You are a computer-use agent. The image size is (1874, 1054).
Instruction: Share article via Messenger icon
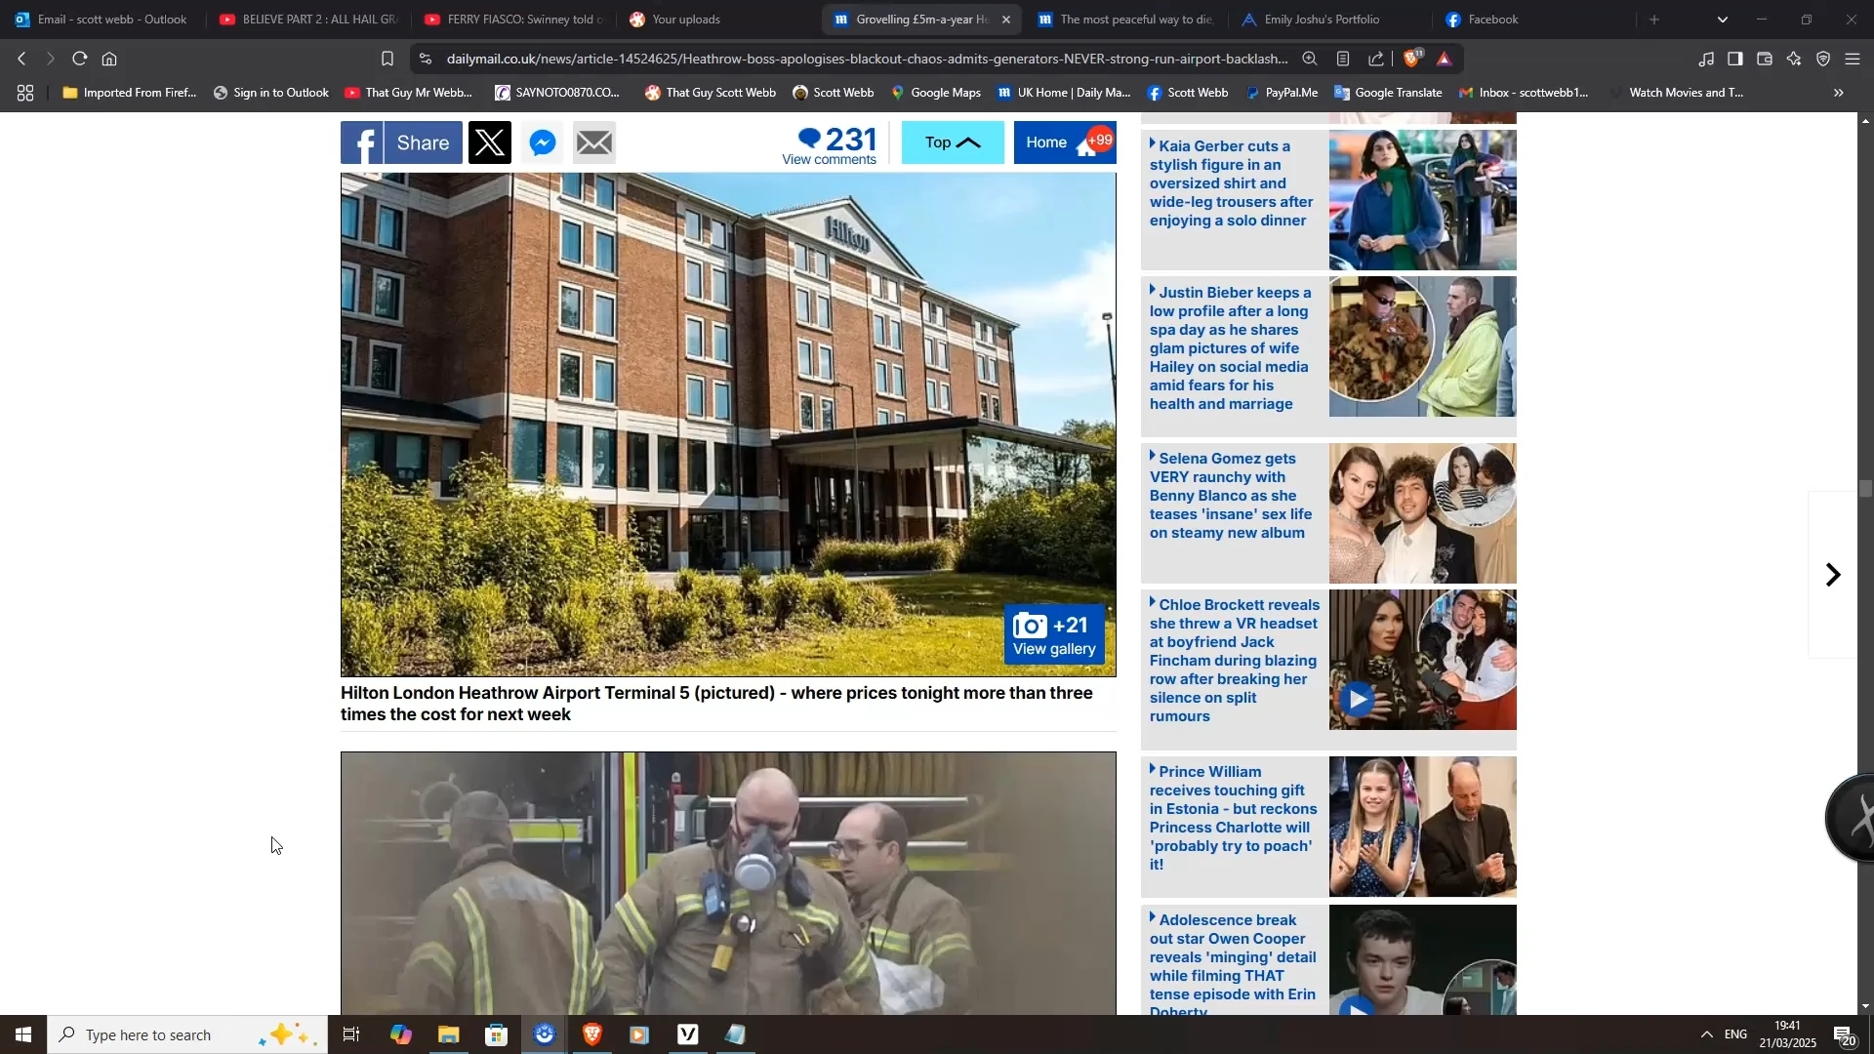pos(543,142)
